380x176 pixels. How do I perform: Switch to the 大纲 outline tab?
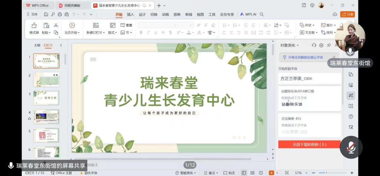[37, 45]
